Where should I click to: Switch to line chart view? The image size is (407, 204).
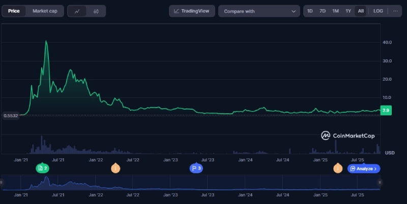(x=77, y=11)
